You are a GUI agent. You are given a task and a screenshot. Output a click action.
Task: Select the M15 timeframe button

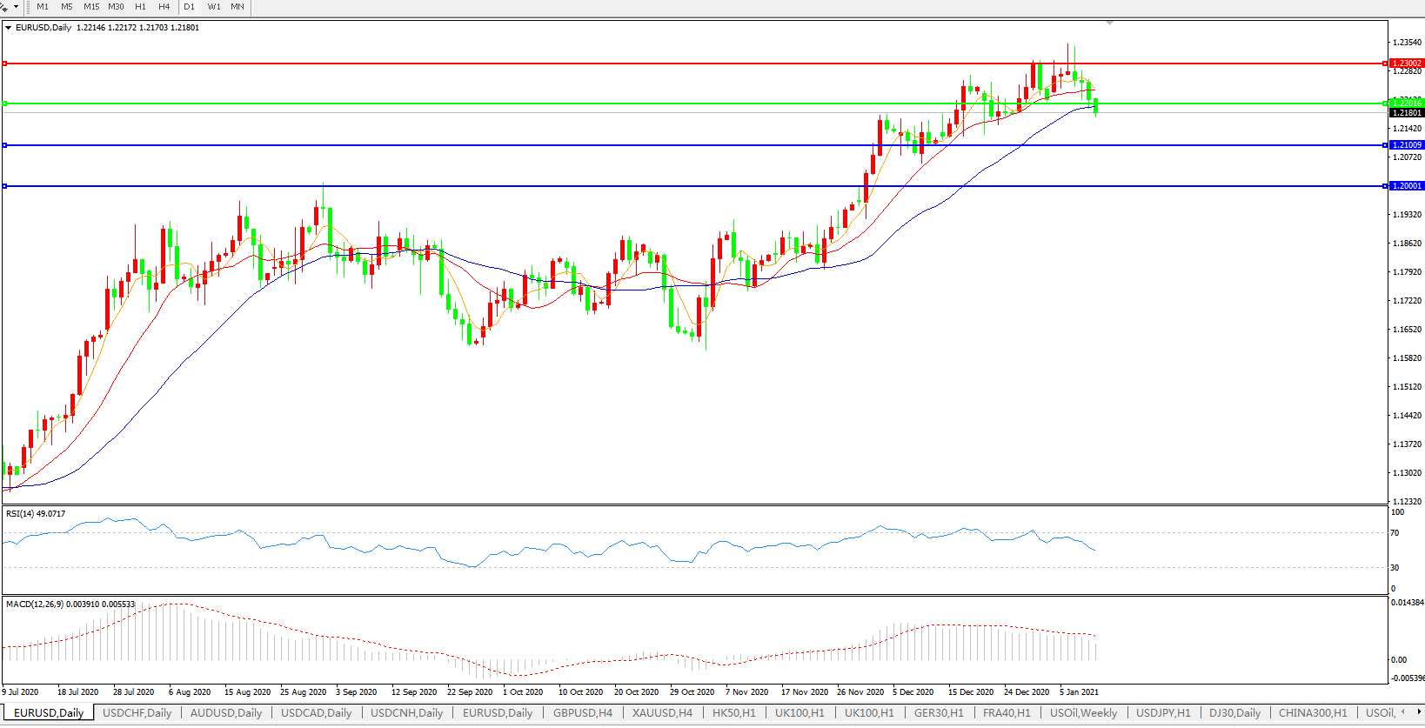click(91, 7)
